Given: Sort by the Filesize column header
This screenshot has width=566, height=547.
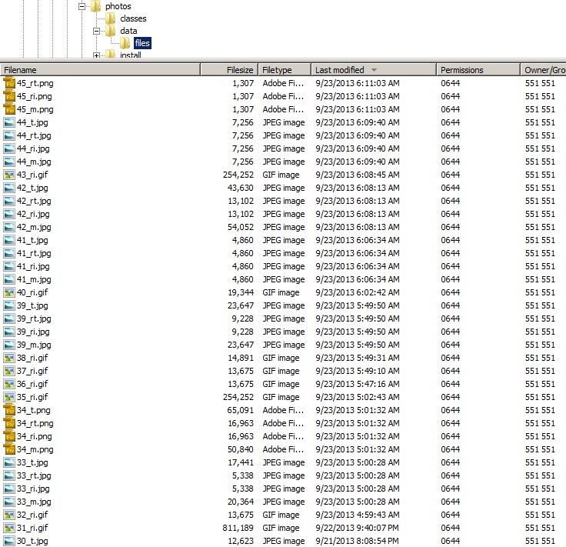Looking at the screenshot, I should point(229,70).
